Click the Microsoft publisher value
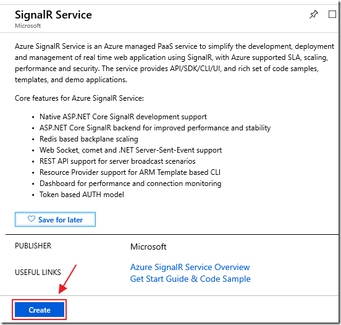 click(148, 247)
